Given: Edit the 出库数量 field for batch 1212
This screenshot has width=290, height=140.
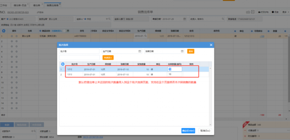Looking at the screenshot, I should click(x=175, y=69).
